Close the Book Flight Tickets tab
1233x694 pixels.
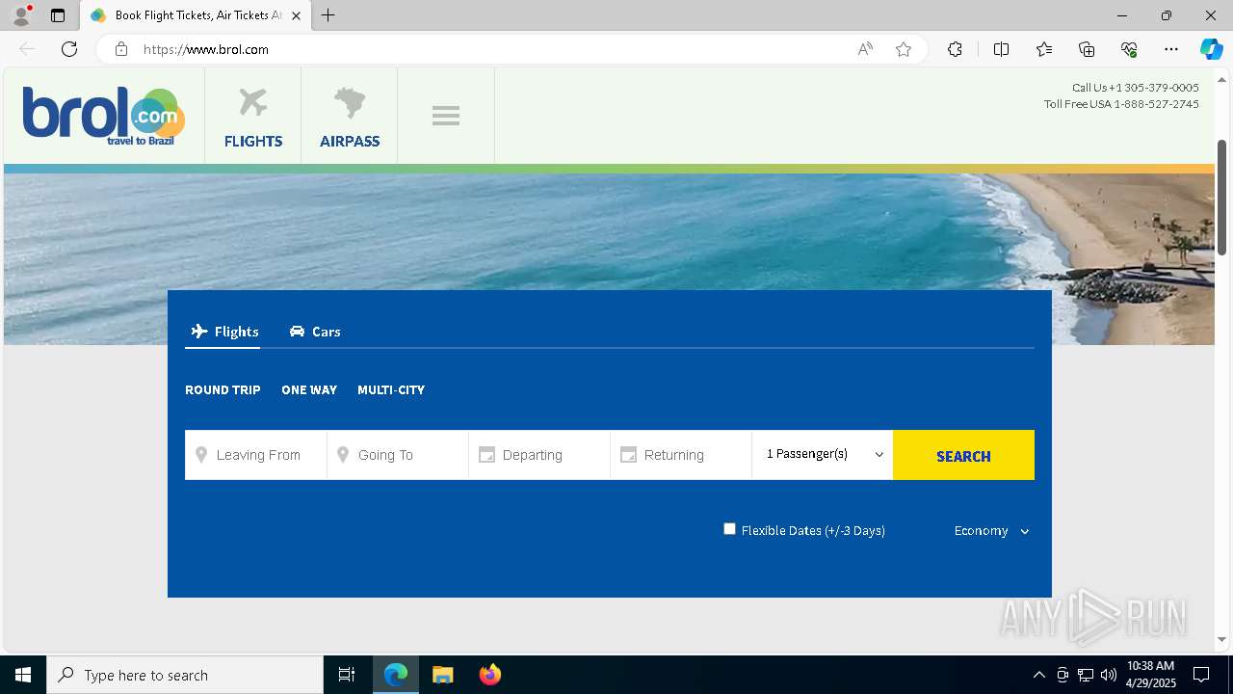click(x=296, y=15)
